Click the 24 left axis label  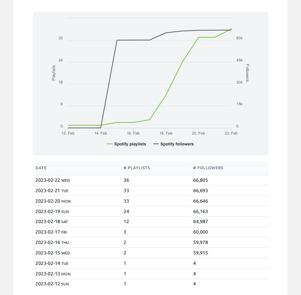click(61, 60)
